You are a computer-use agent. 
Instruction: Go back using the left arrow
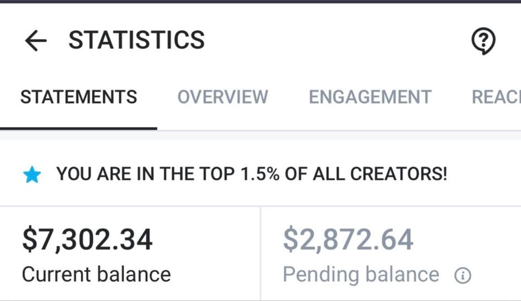coord(36,41)
